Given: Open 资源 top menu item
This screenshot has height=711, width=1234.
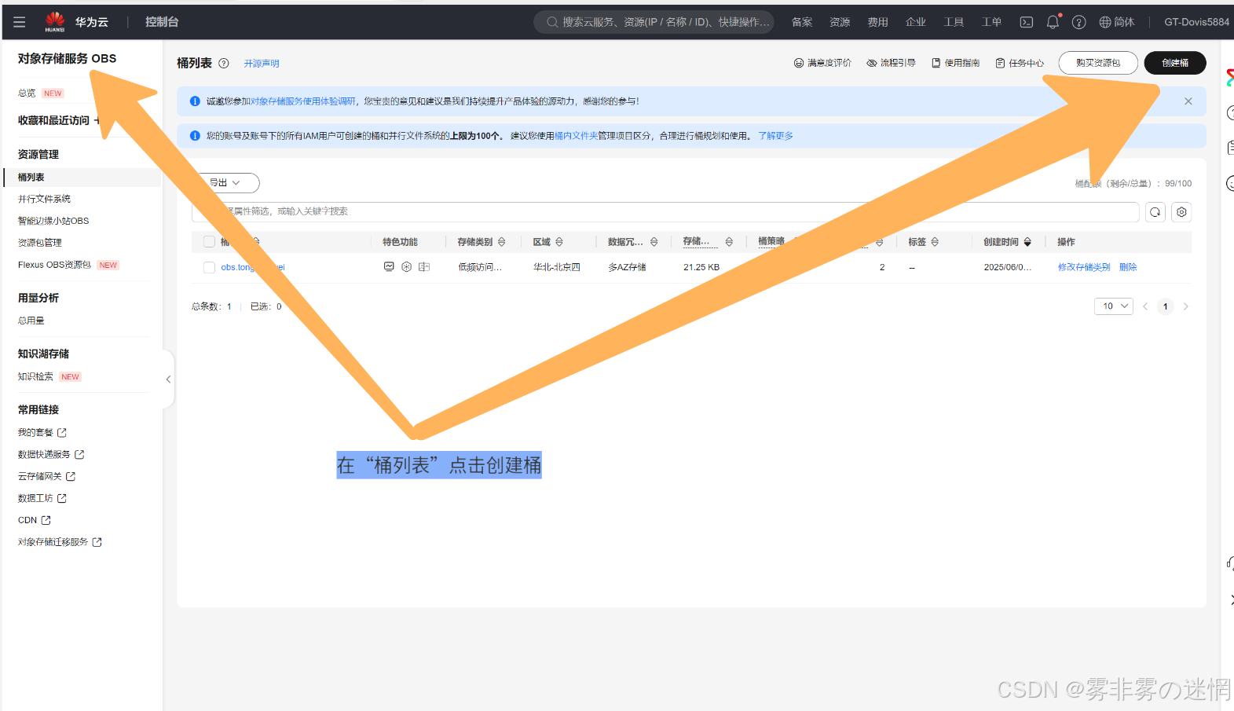Looking at the screenshot, I should tap(840, 22).
